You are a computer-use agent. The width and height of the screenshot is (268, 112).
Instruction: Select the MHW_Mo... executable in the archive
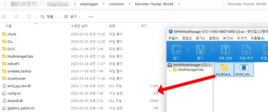point(244,69)
